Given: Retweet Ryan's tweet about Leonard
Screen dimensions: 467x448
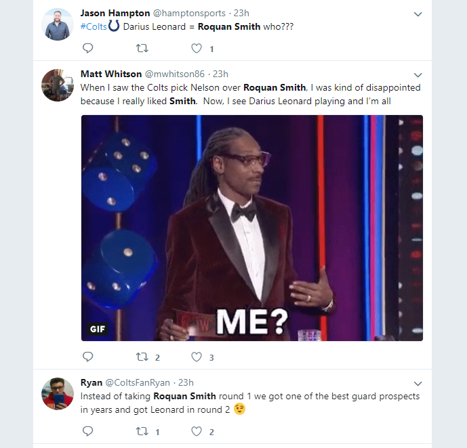Looking at the screenshot, I should tap(142, 431).
